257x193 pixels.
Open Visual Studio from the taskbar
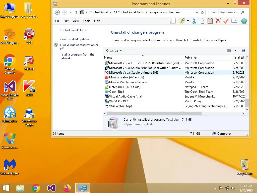[51, 188]
